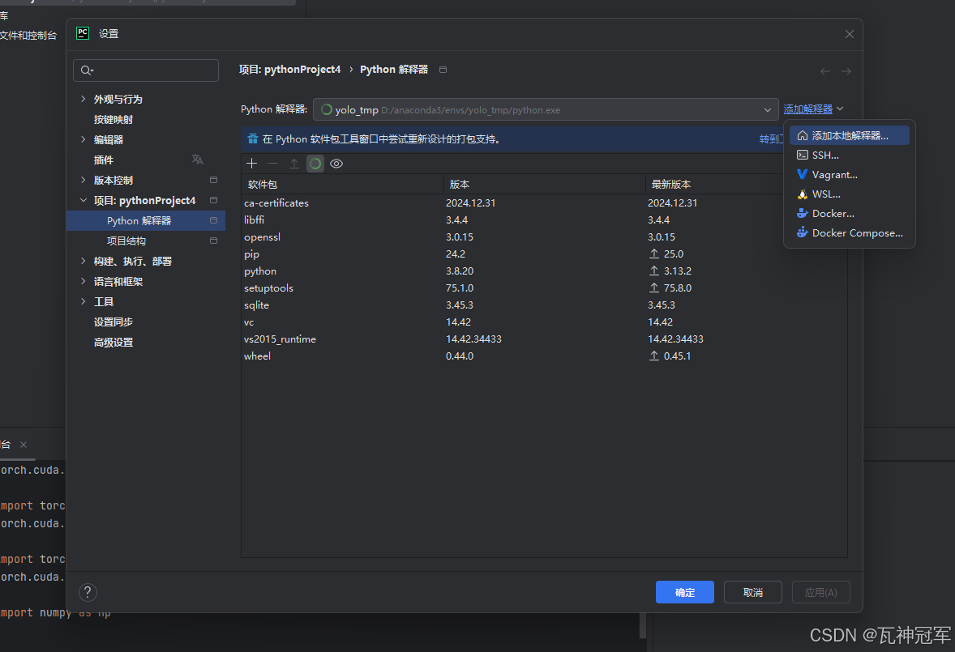955x652 pixels.
Task: Select SSH... menu item
Action: click(849, 155)
